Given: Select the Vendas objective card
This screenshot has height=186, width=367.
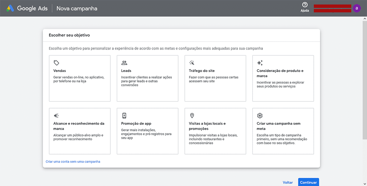Looking at the screenshot, I should [x=79, y=78].
